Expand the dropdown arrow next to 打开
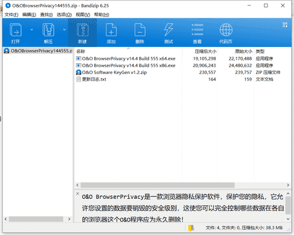 (x=32, y=30)
